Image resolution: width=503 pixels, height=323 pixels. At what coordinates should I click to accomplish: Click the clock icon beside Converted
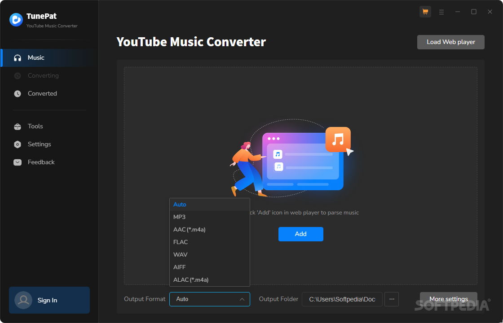18,94
